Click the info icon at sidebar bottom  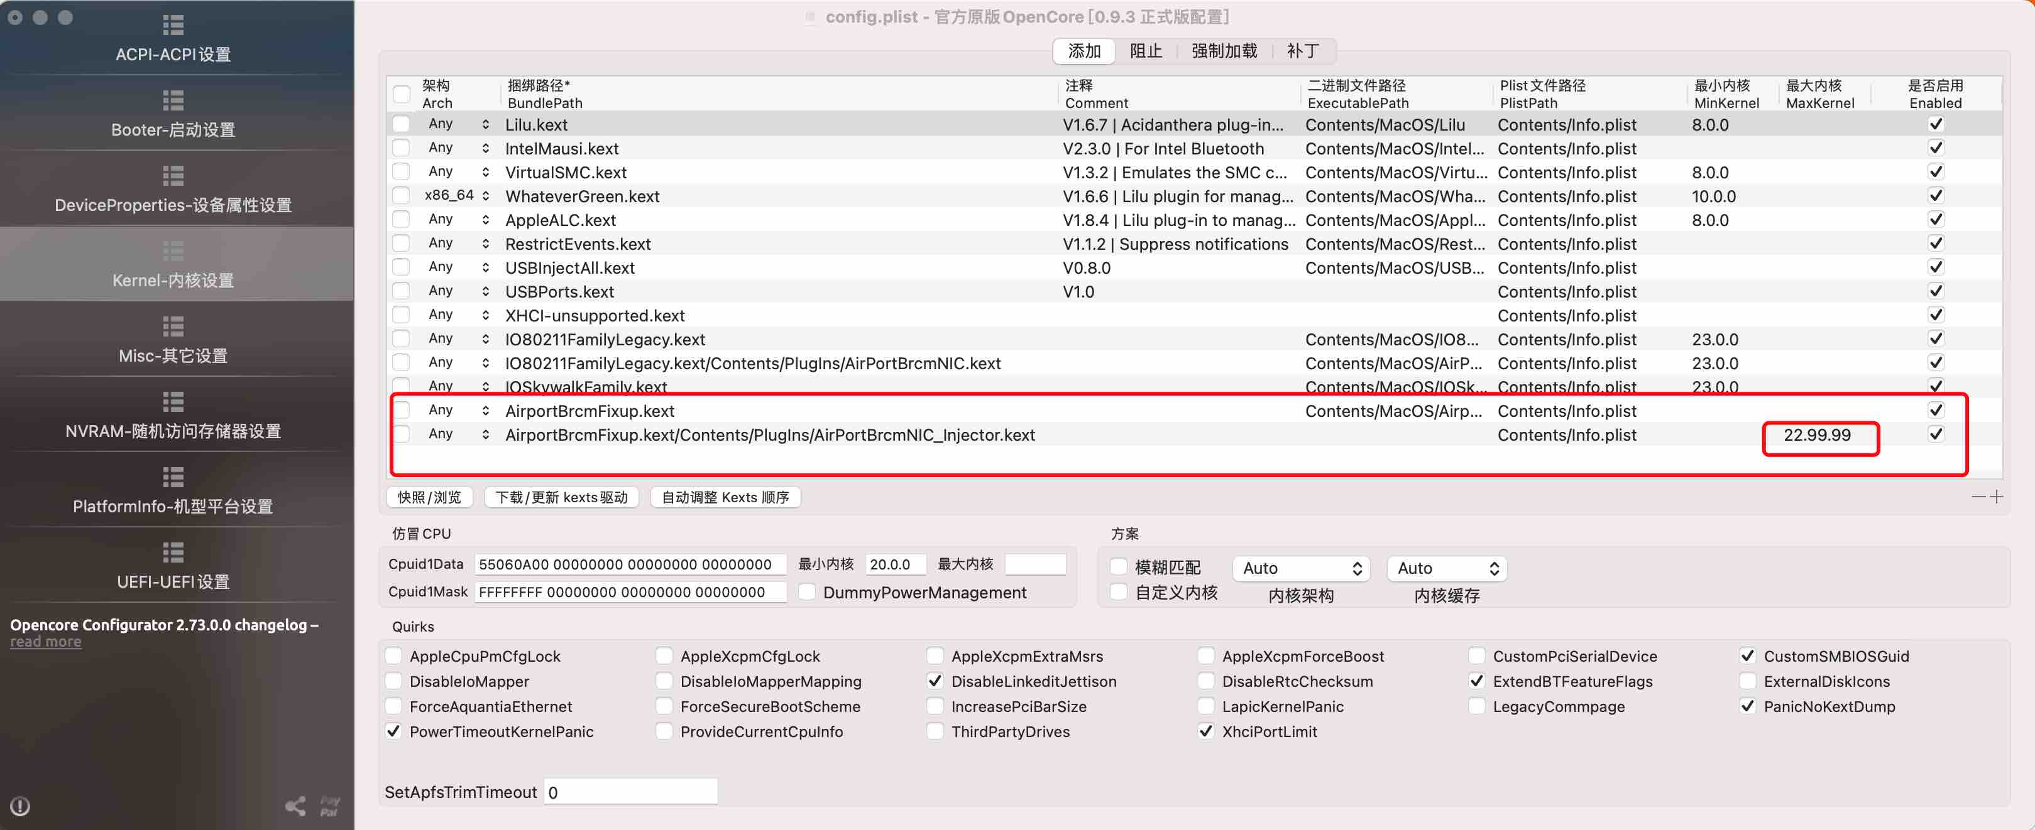[19, 806]
